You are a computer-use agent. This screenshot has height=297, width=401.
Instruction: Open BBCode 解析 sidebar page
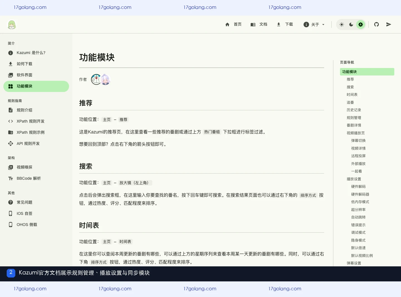(x=36, y=179)
